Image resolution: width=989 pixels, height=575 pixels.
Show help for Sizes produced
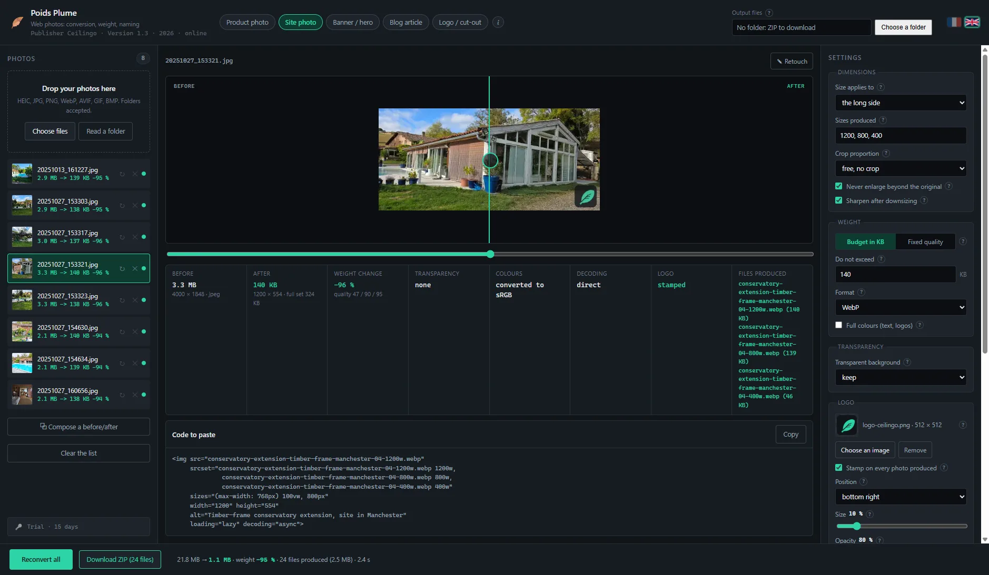[883, 120]
